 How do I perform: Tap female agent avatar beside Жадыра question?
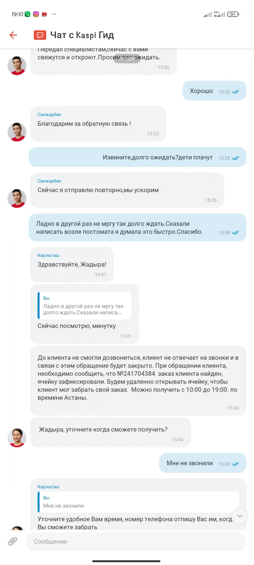coord(17,438)
